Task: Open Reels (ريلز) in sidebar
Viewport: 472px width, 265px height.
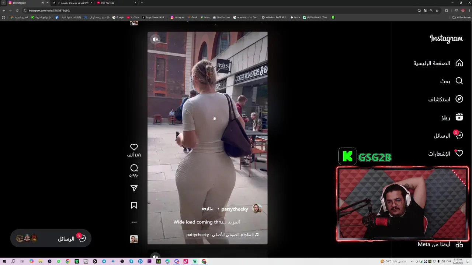Action: pyautogui.click(x=452, y=118)
